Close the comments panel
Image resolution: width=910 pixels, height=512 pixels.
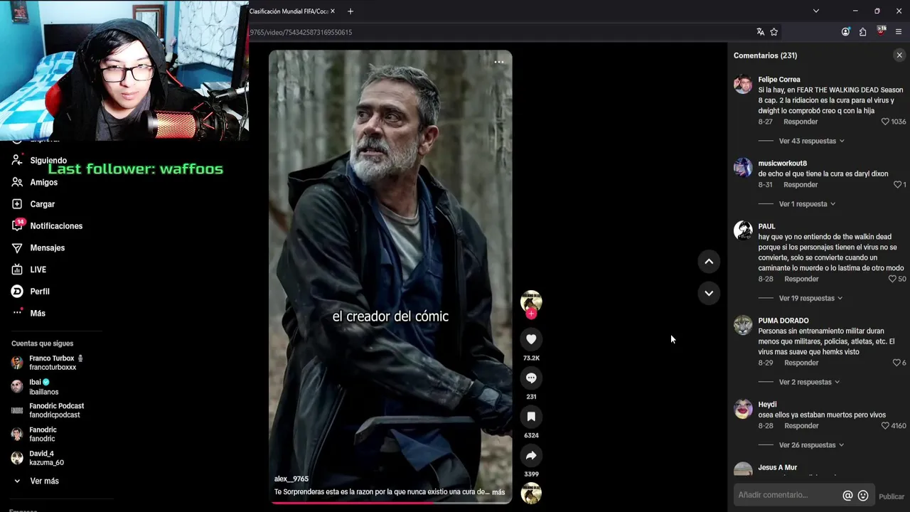coord(899,55)
